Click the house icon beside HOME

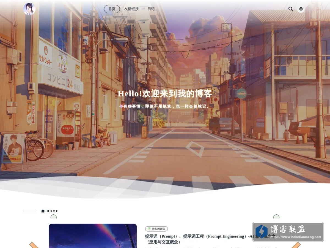(x=43, y=211)
